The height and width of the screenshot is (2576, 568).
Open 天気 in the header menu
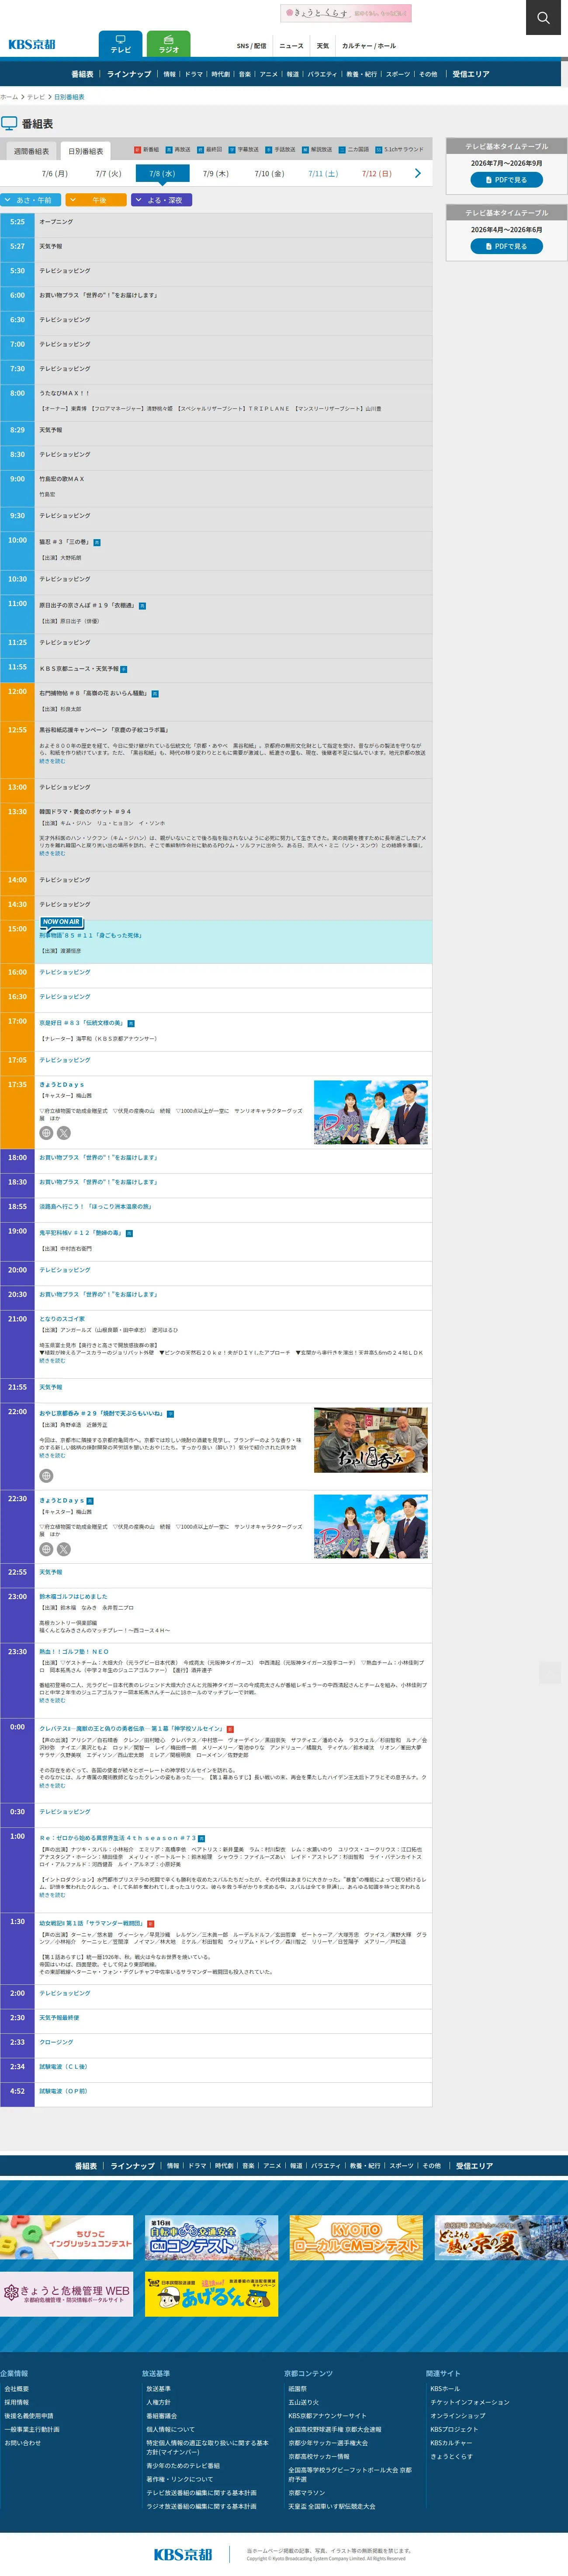pyautogui.click(x=323, y=46)
